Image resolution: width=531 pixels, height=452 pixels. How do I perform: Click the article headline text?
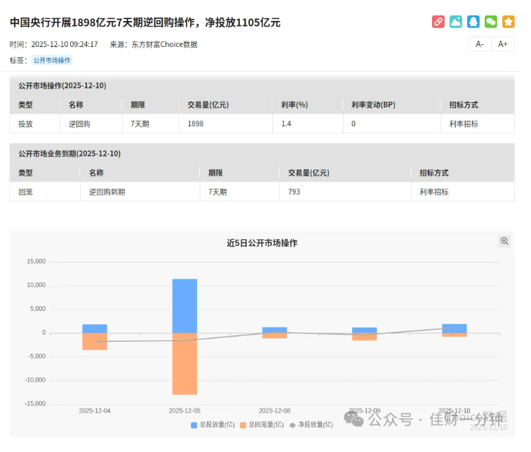point(145,22)
